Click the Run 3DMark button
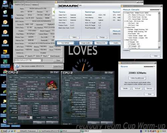167x133 pixels. point(65,43)
